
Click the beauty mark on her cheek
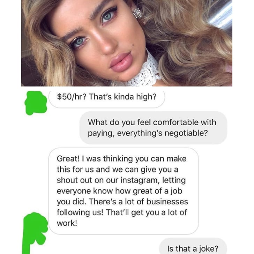(x=134, y=45)
